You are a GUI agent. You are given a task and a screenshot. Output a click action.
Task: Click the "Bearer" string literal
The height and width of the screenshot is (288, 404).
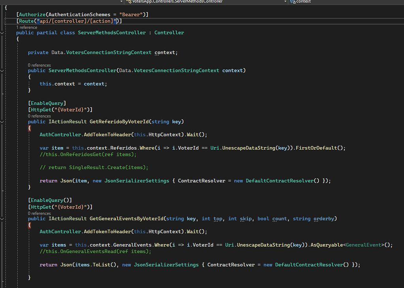point(131,15)
